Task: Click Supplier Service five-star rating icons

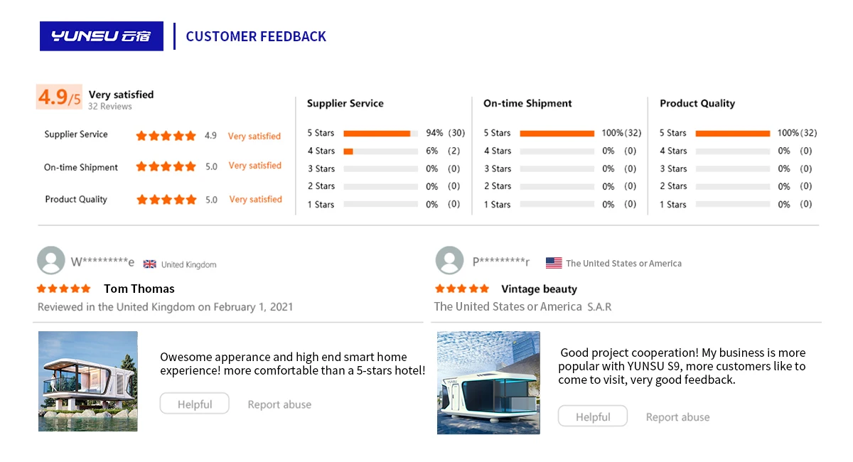Action: pyautogui.click(x=166, y=136)
